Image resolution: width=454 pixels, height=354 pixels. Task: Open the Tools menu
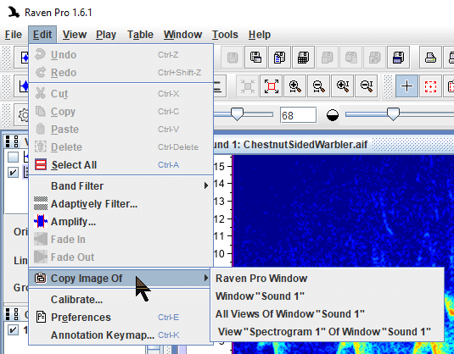coord(225,35)
